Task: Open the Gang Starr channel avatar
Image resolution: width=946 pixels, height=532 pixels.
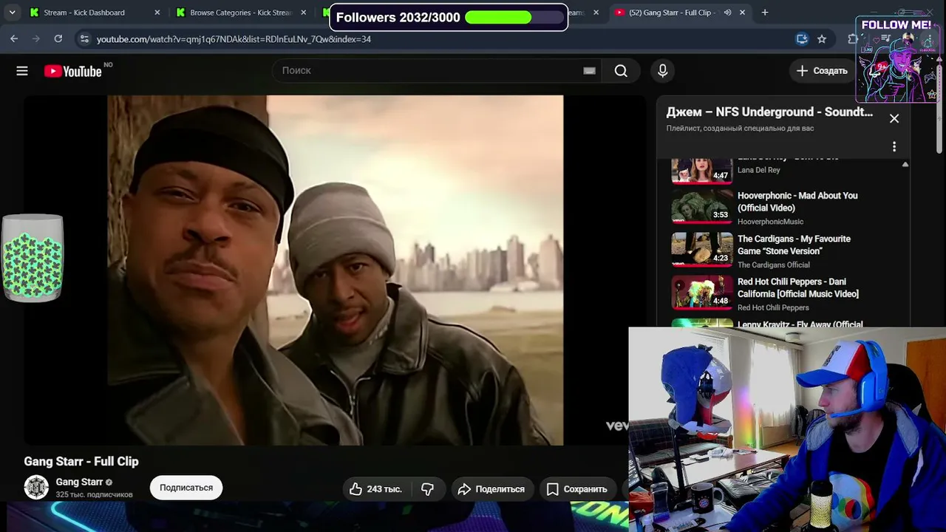Action: pos(36,488)
